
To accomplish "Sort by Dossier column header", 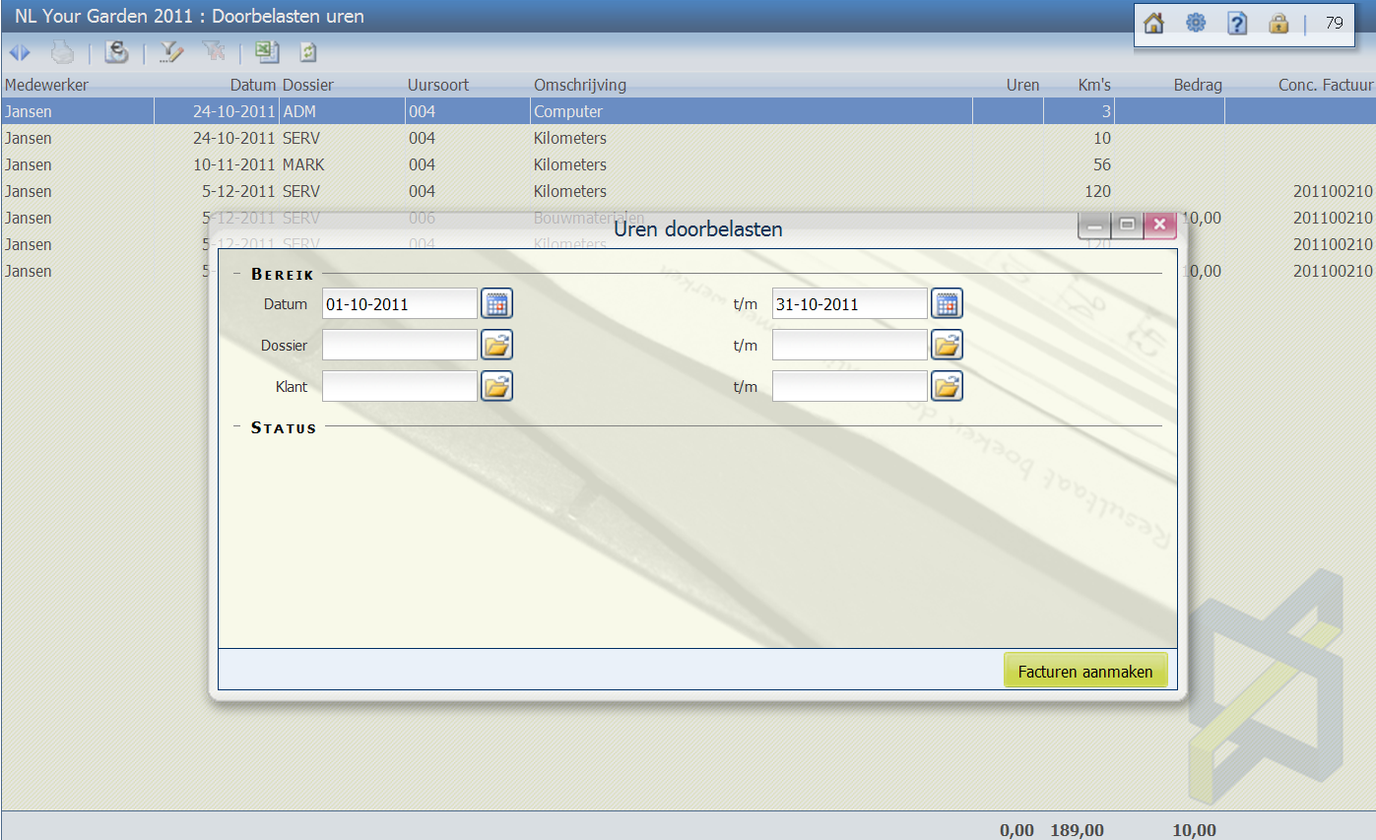I will [x=308, y=85].
